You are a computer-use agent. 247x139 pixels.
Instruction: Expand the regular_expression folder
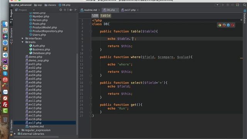[x=19, y=130]
